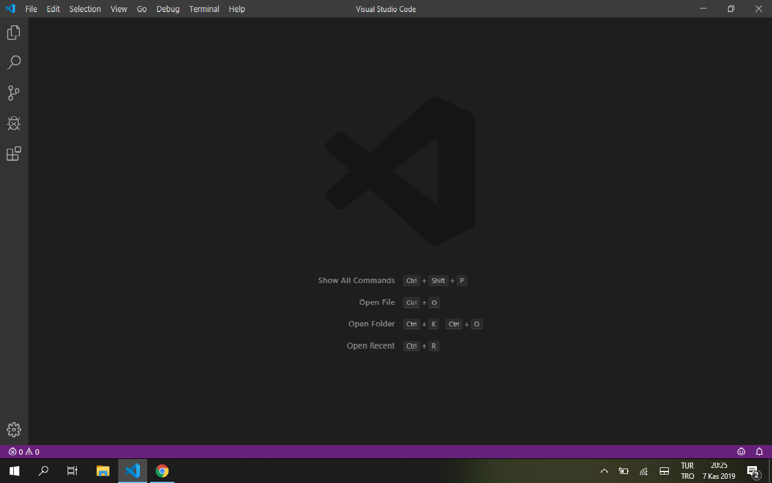Open the Selection menu
Screen dimensions: 772x483
click(85, 9)
